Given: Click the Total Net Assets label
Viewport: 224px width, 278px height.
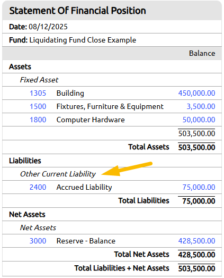Looking at the screenshot, I should point(141,254).
